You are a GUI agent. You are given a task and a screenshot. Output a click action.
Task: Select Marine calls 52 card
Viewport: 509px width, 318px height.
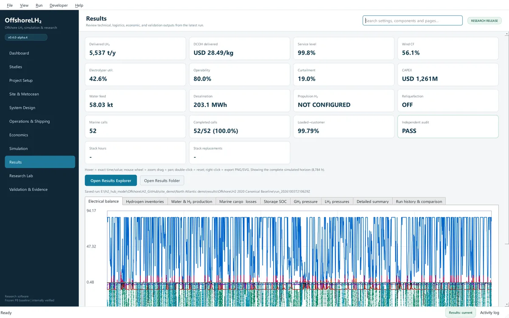(135, 126)
